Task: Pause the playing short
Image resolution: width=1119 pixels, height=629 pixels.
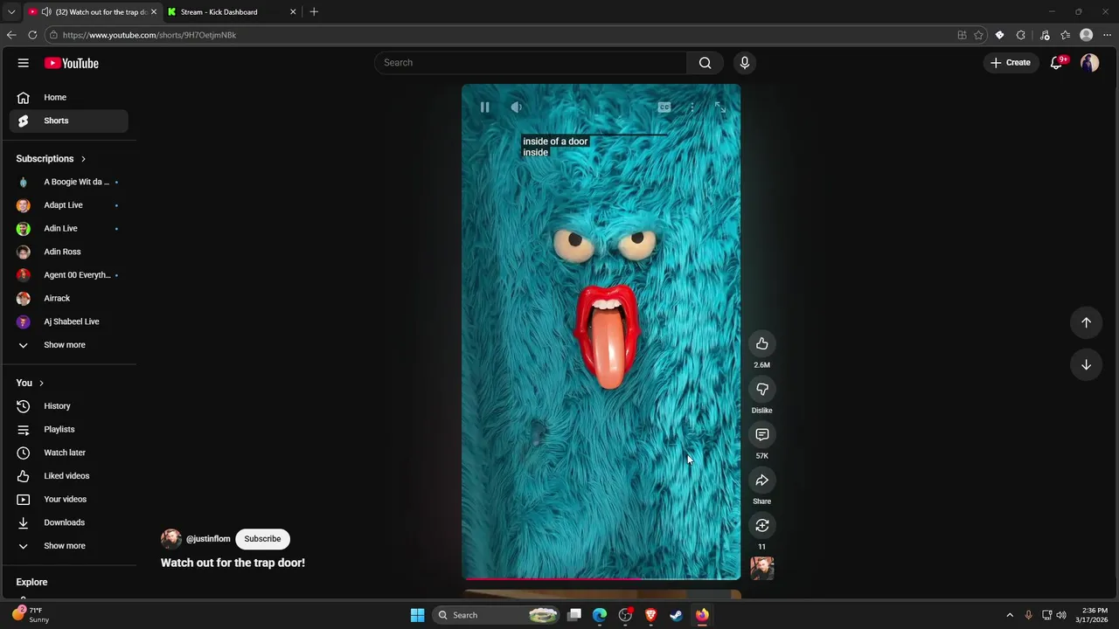Action: point(484,107)
